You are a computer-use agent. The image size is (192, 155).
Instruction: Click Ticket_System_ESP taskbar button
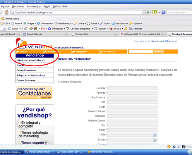(71, 152)
